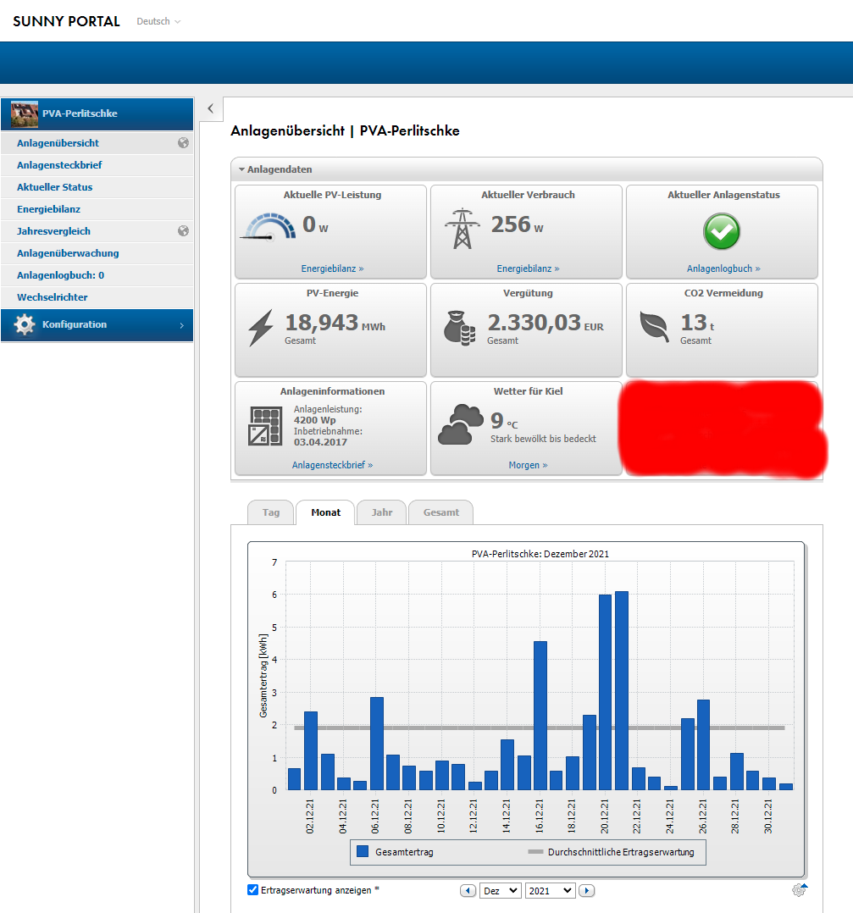853x913 pixels.
Task: Open the Anlagenlogbuch link
Action: pyautogui.click(x=723, y=268)
